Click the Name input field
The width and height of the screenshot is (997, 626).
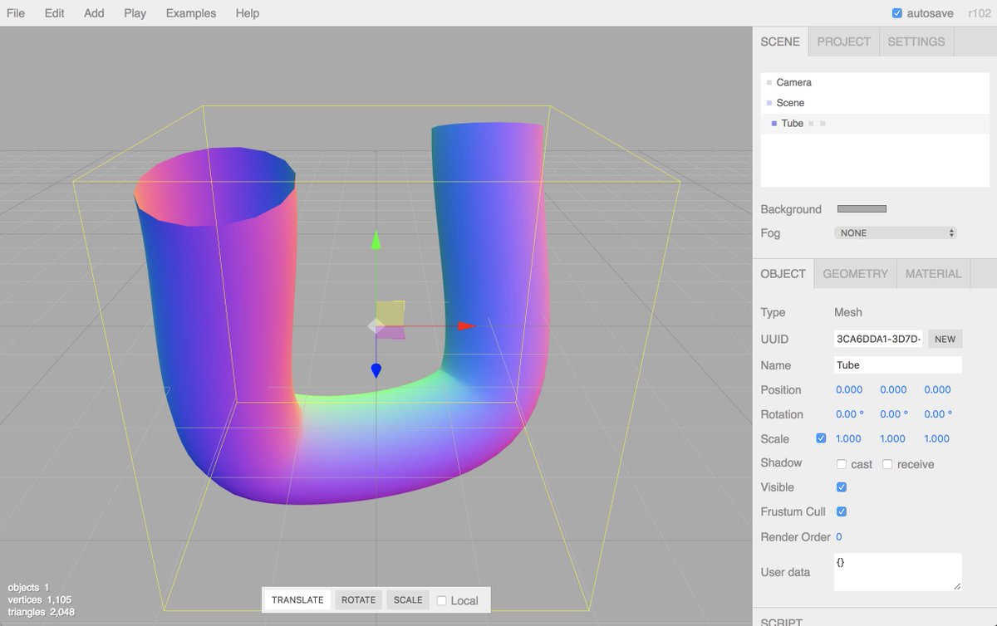point(897,365)
